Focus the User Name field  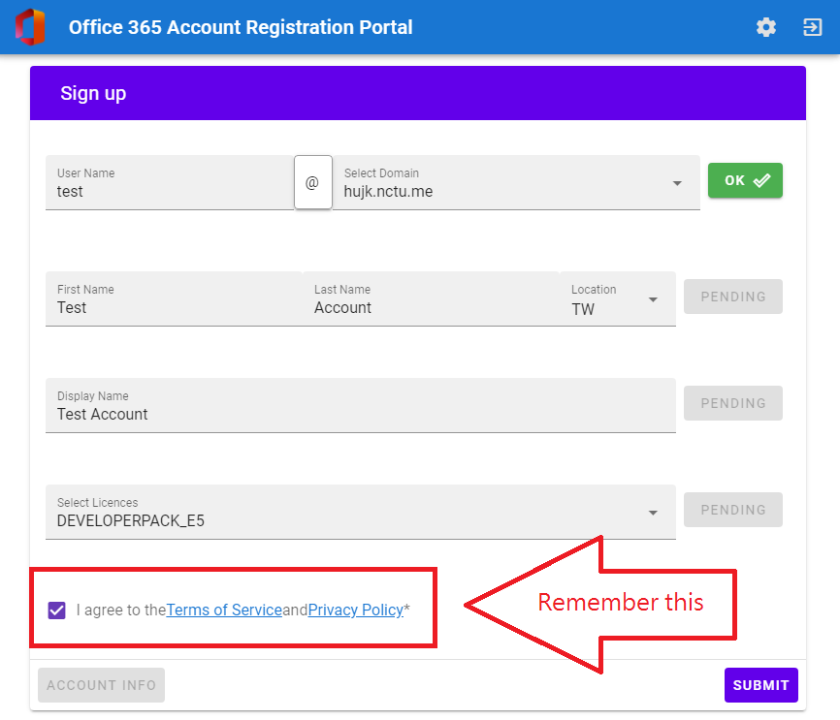(x=170, y=182)
